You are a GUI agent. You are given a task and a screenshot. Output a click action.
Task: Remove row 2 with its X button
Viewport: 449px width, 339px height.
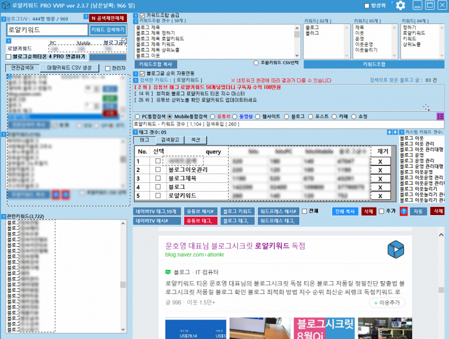click(380, 170)
